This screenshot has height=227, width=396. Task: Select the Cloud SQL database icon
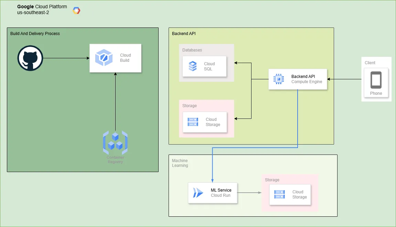pos(193,66)
